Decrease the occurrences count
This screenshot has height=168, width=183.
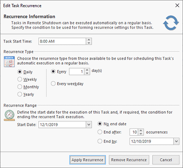(x=141, y=134)
